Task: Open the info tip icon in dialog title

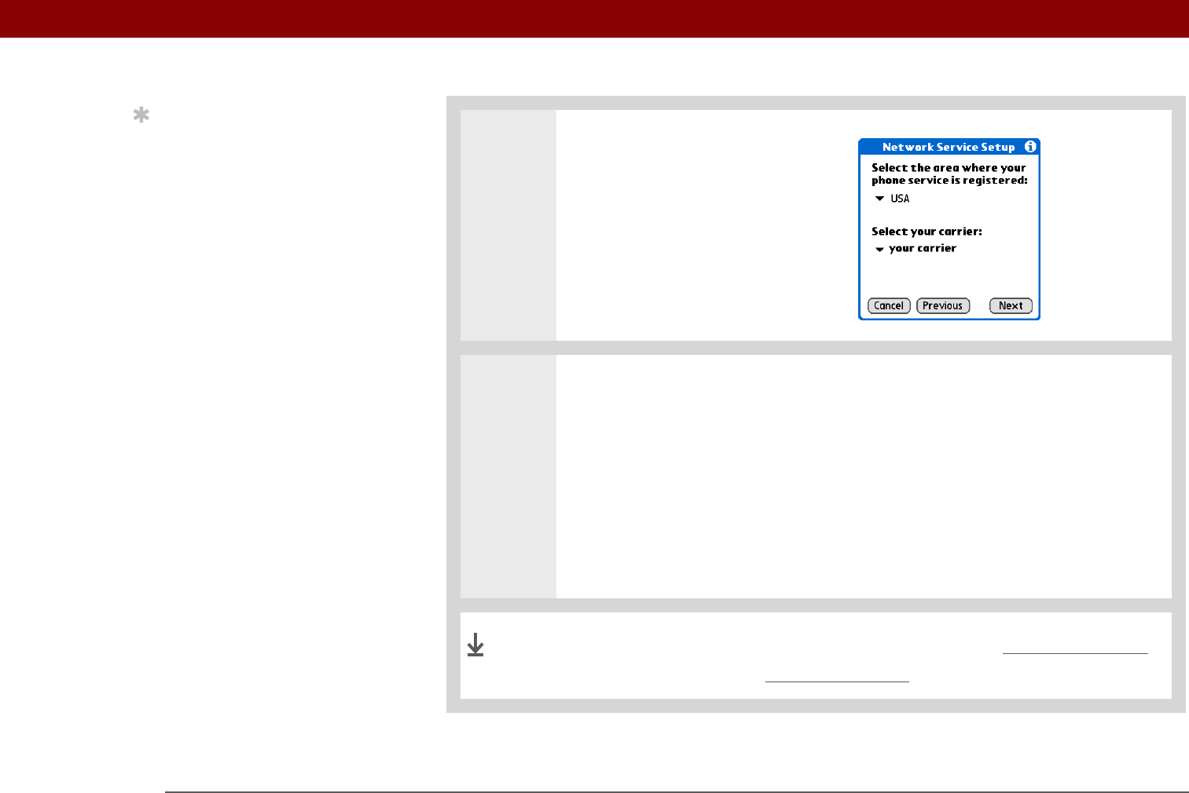Action: tap(1029, 147)
